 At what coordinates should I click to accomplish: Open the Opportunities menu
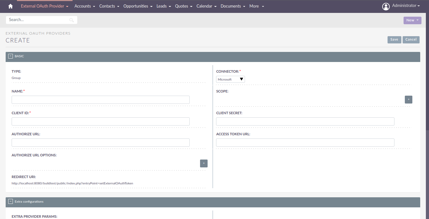click(138, 6)
